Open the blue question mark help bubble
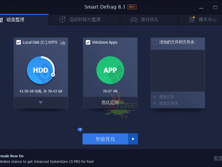Screen dimensions: 222x167 pyautogui.click(x=80, y=130)
